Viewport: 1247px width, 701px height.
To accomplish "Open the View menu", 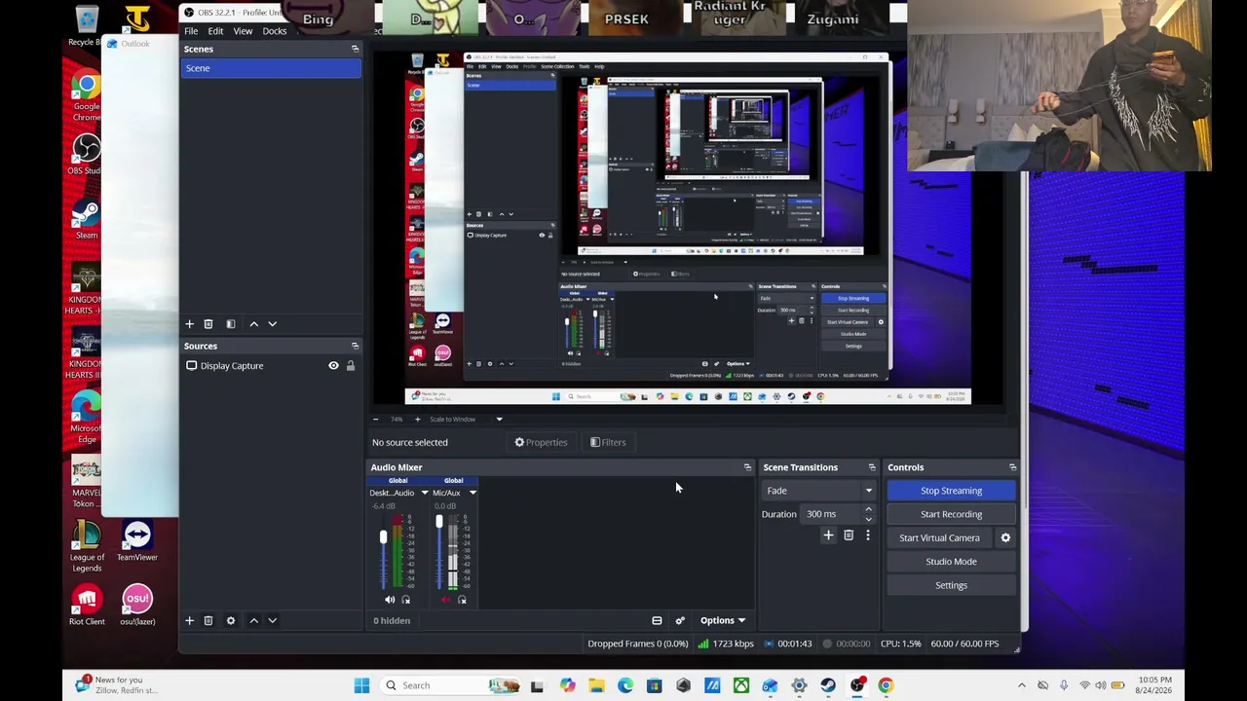I will pyautogui.click(x=243, y=31).
